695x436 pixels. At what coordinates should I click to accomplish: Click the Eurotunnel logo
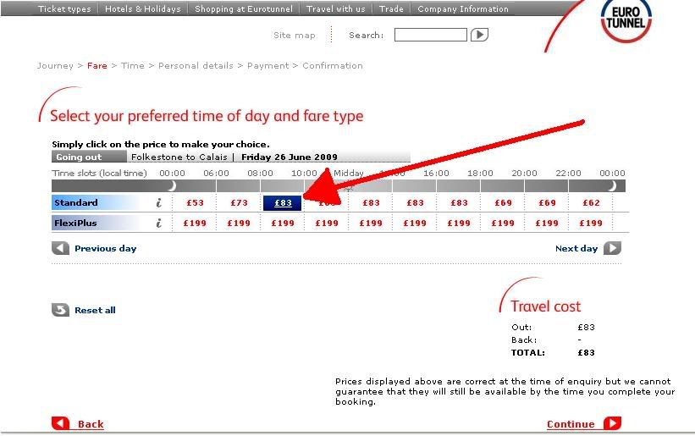point(626,20)
